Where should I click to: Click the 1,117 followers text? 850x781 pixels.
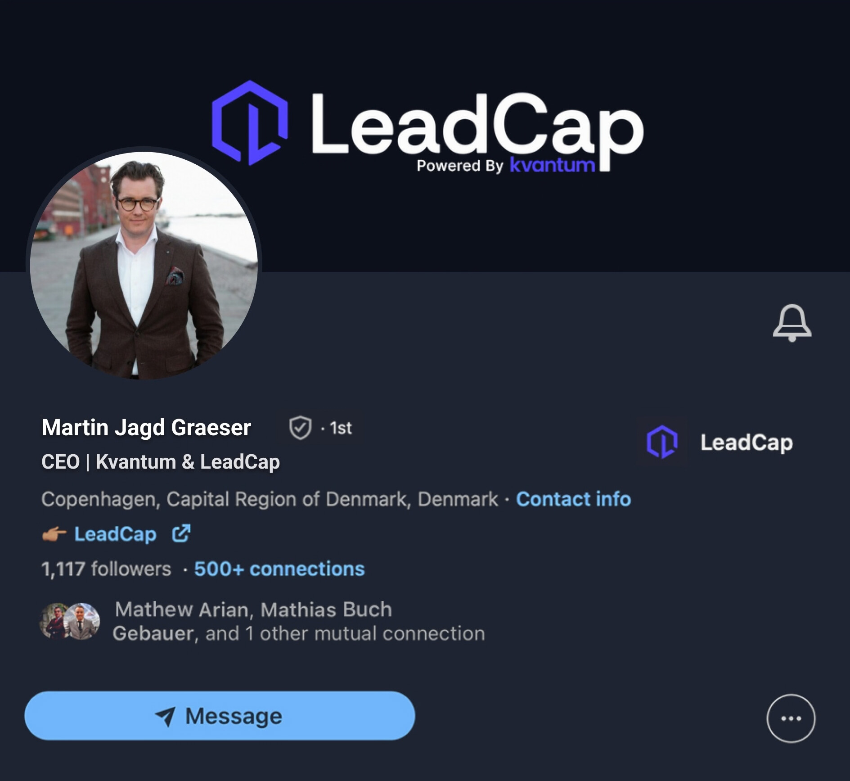tap(106, 569)
